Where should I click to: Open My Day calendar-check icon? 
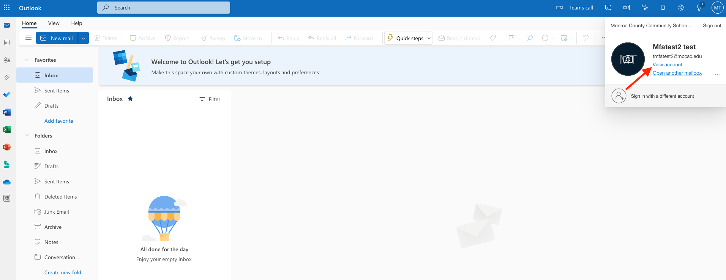(x=645, y=8)
